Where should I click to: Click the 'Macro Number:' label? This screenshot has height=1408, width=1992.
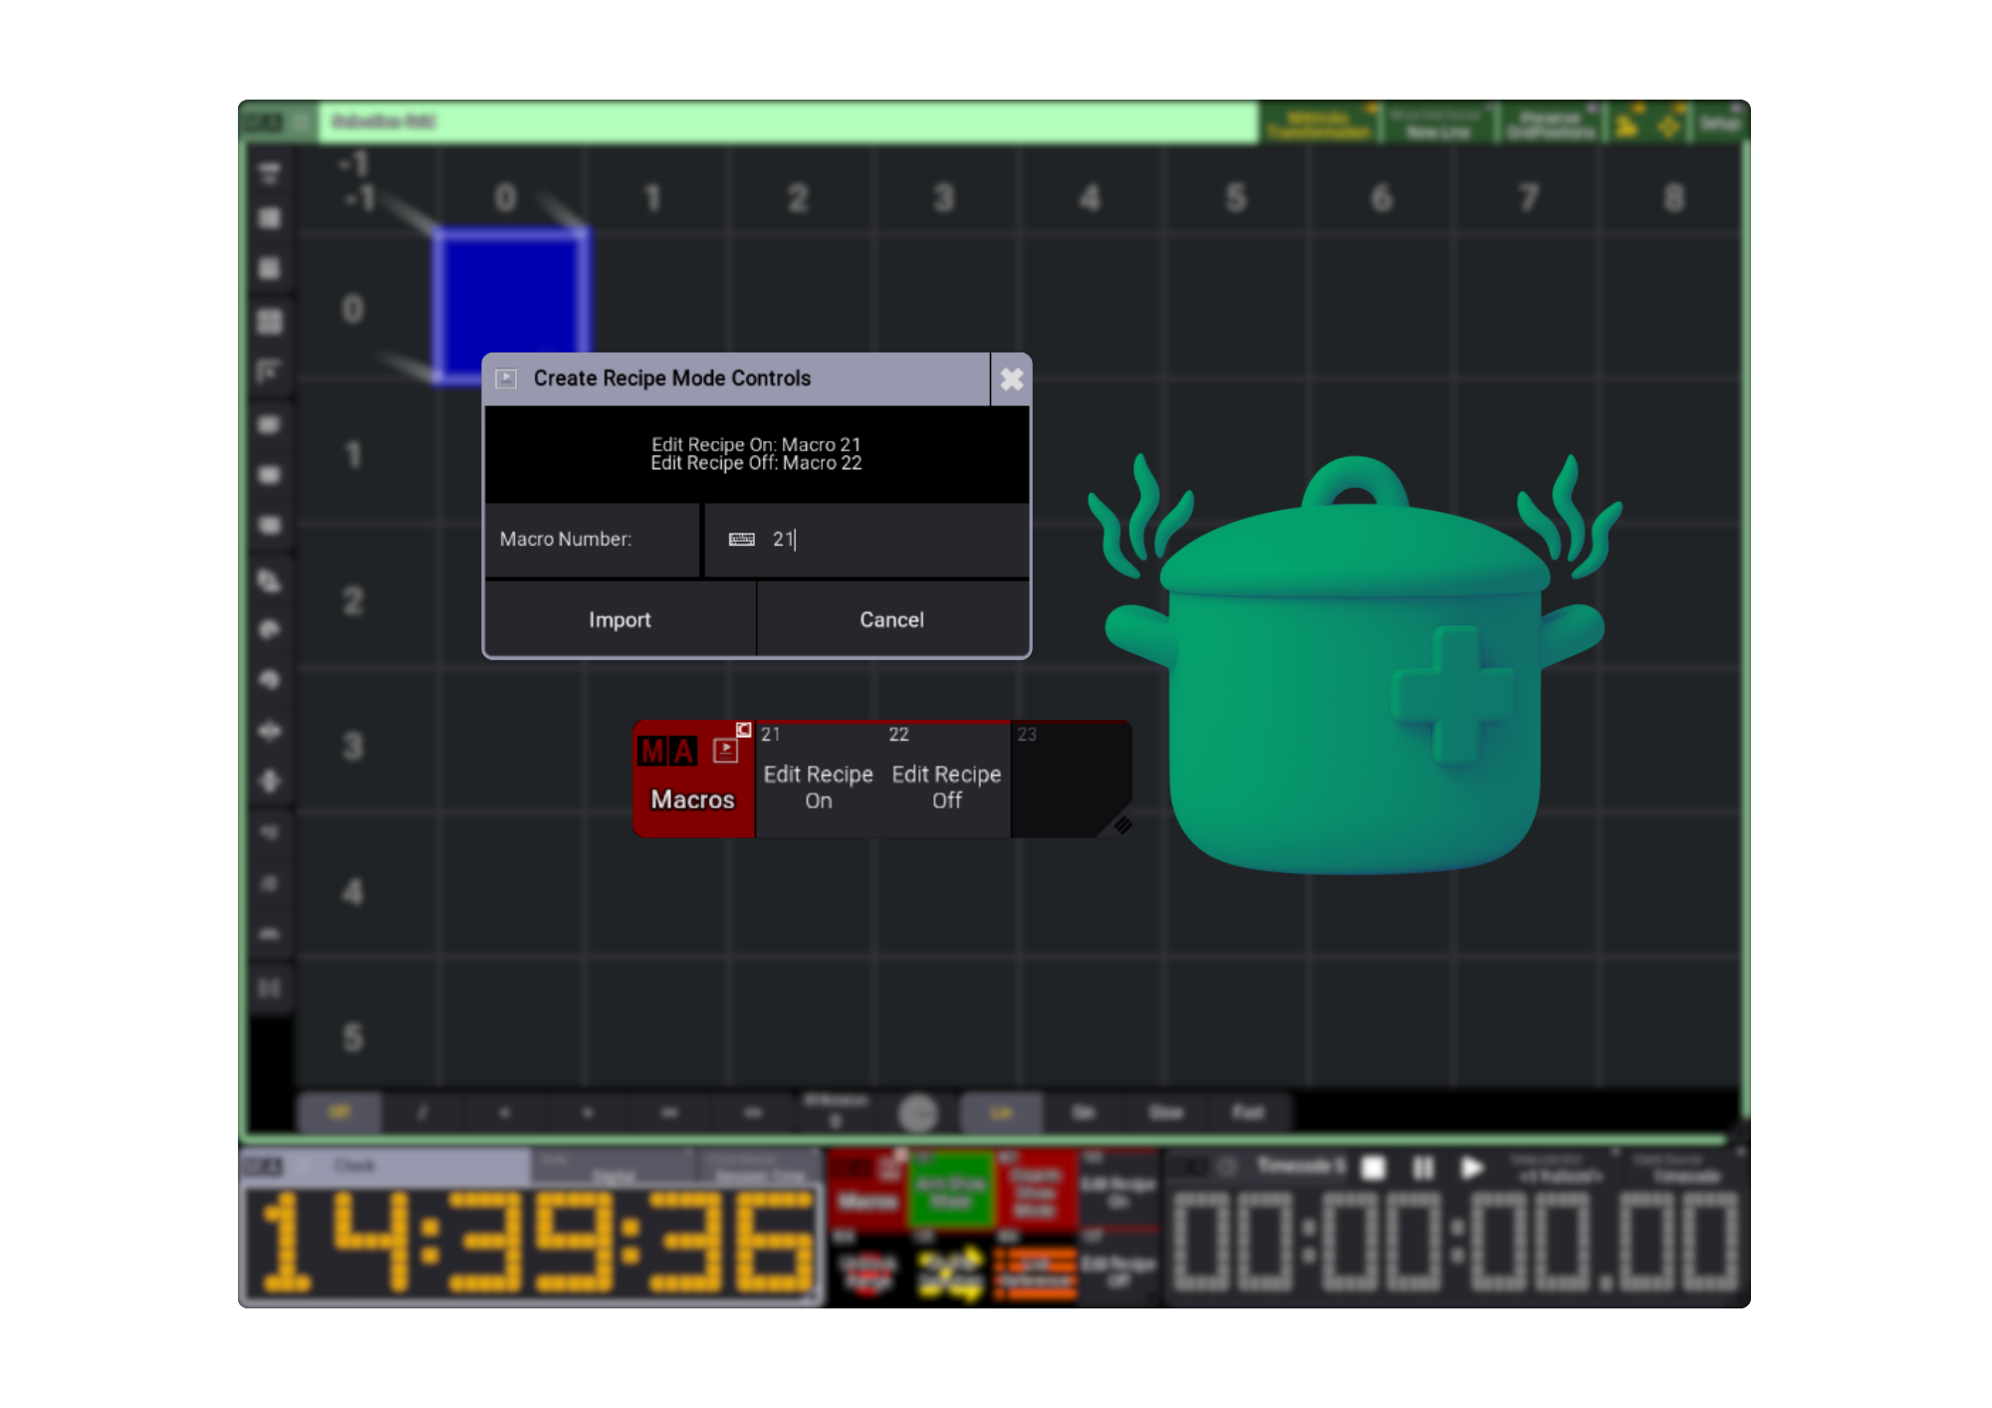tap(566, 540)
